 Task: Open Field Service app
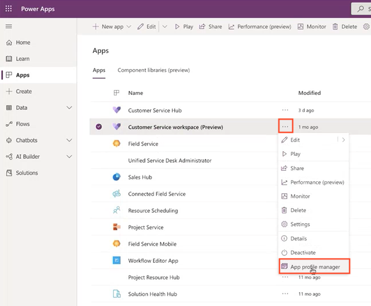click(143, 144)
